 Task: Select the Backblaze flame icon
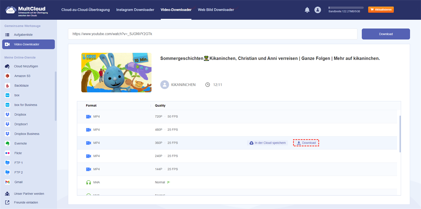pyautogui.click(x=7, y=86)
